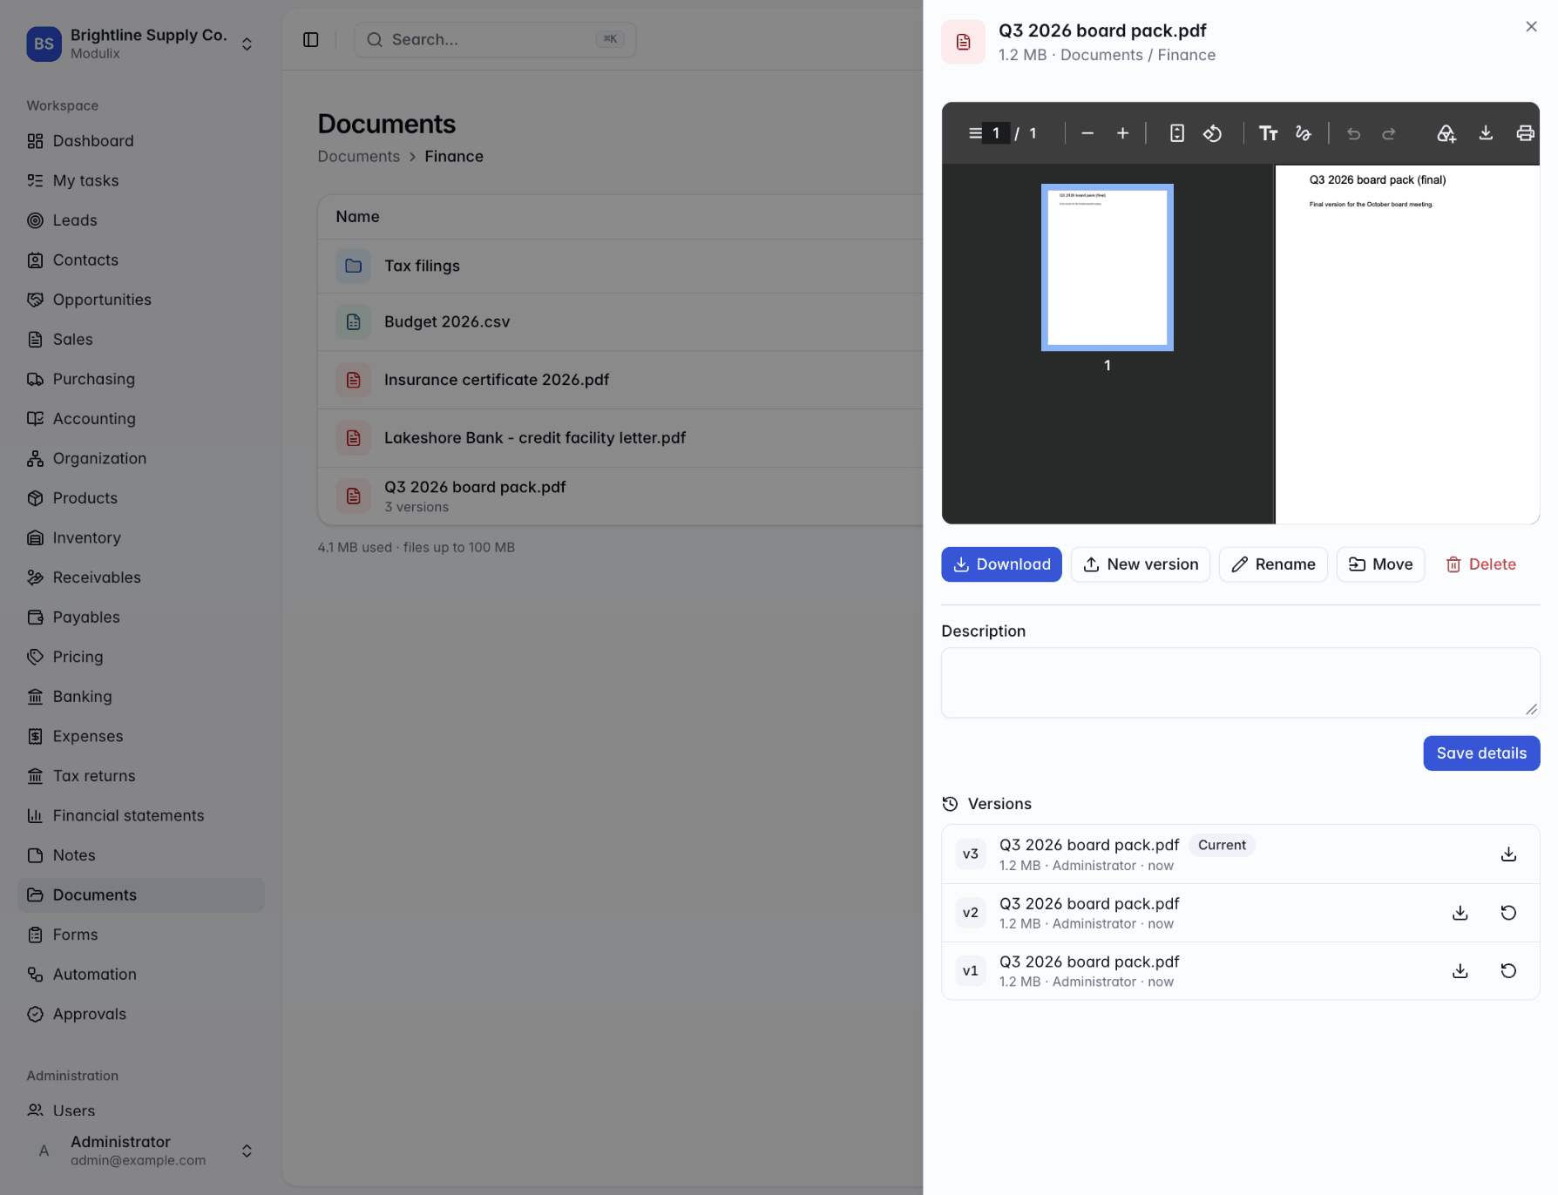Go to Inventory
The width and height of the screenshot is (1558, 1195).
(141, 537)
